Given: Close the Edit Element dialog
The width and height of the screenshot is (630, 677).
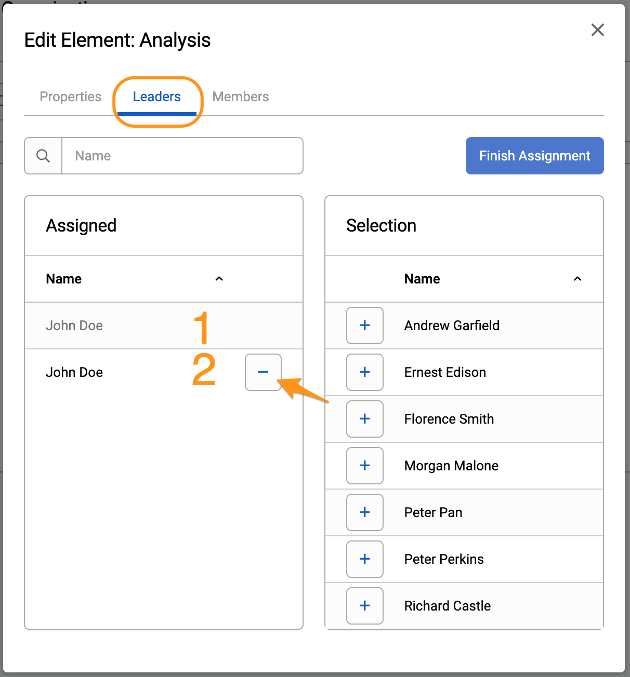Looking at the screenshot, I should coord(598,30).
